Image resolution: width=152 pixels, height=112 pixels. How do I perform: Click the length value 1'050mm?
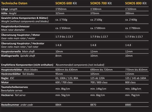click(61, 9)
